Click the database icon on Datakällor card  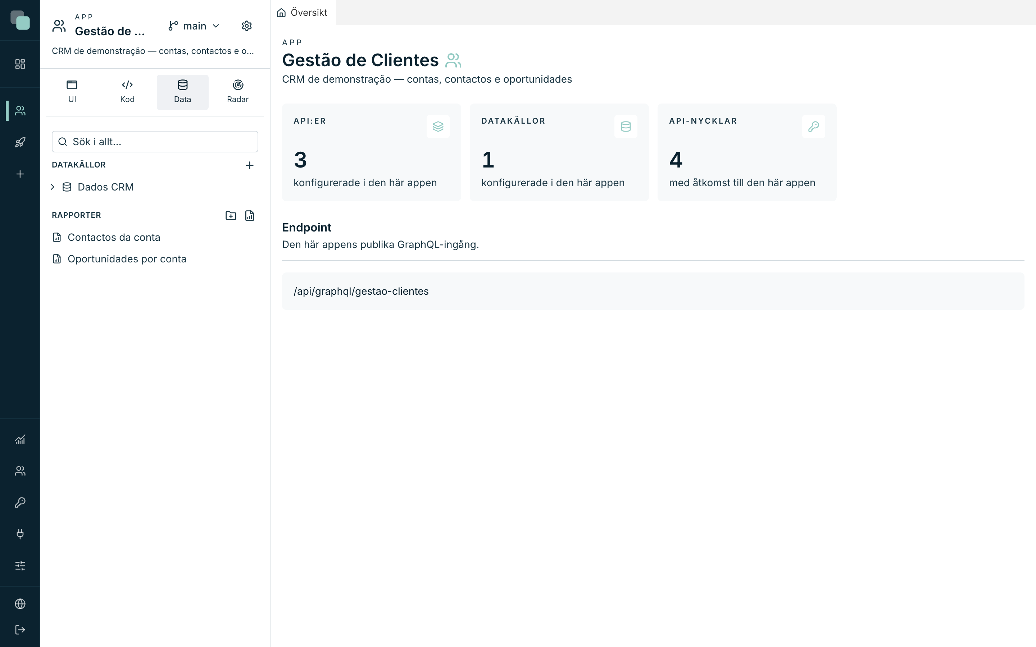click(x=626, y=127)
